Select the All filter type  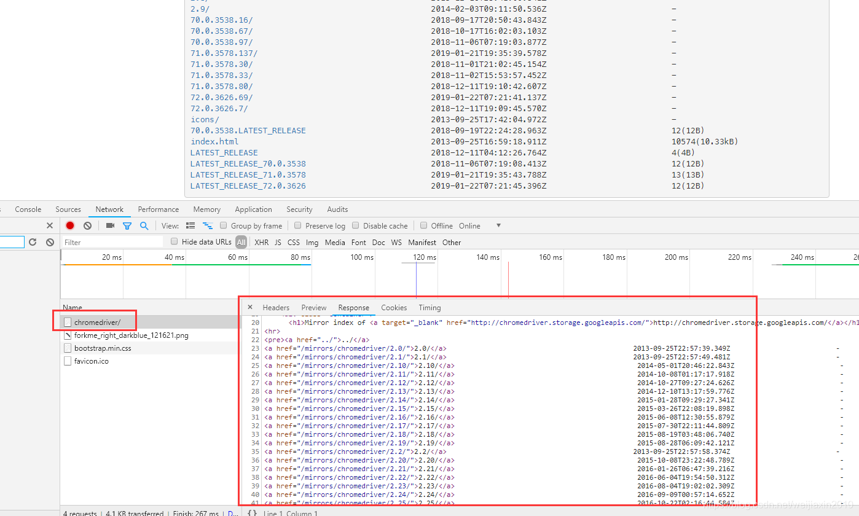pyautogui.click(x=241, y=242)
